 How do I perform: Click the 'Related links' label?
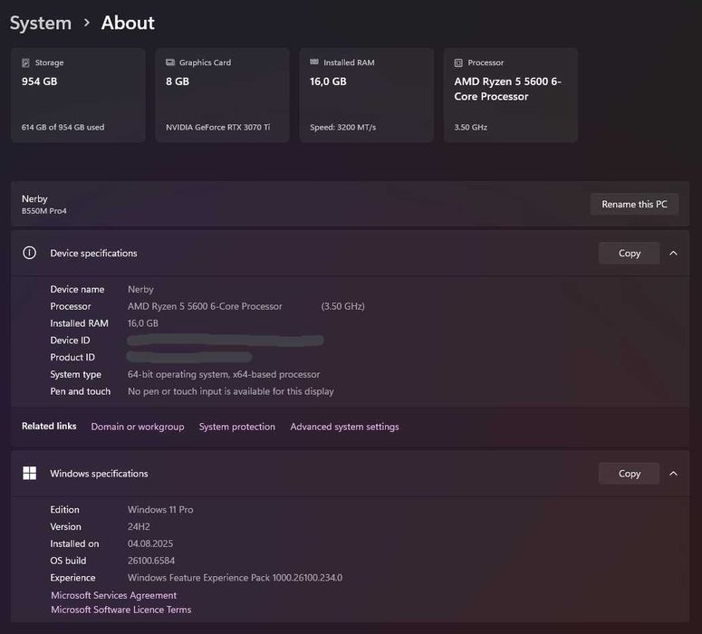[x=49, y=427]
